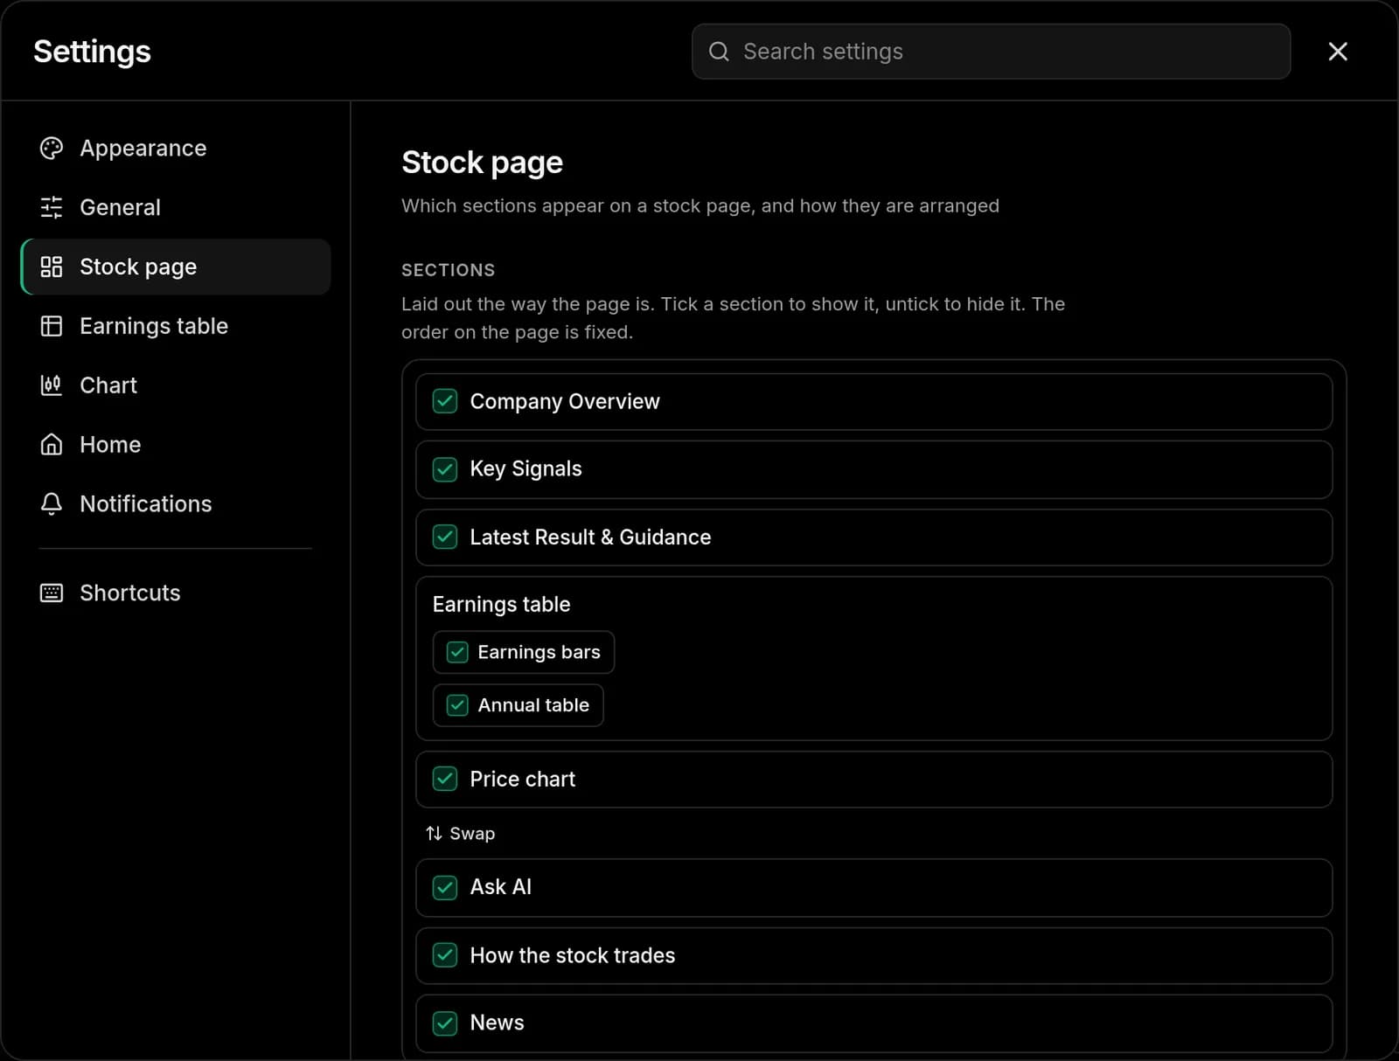Image resolution: width=1399 pixels, height=1061 pixels.
Task: Close the Settings dialog
Action: [x=1338, y=52]
